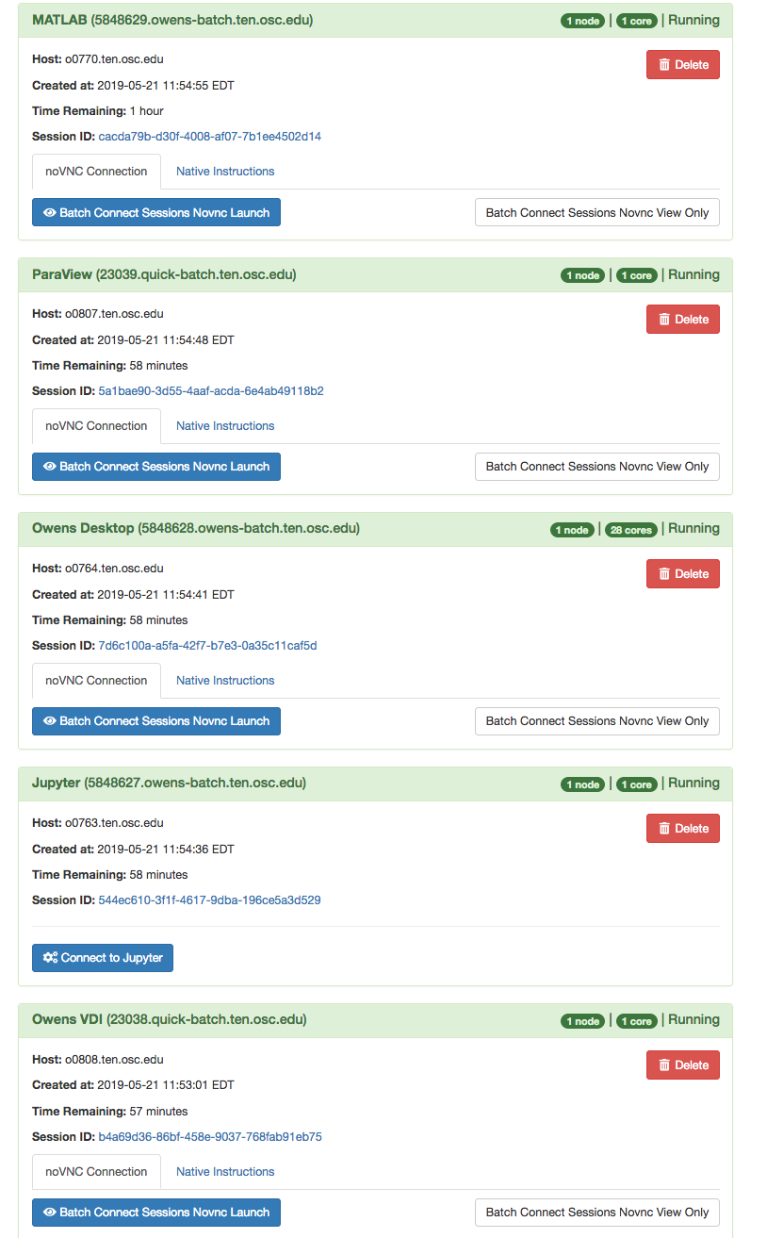This screenshot has height=1238, width=767.
Task: Click the gears icon on Connect to Jupyter
Action: (52, 957)
